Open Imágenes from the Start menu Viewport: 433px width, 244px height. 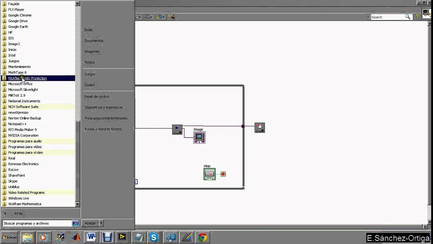[x=92, y=52]
